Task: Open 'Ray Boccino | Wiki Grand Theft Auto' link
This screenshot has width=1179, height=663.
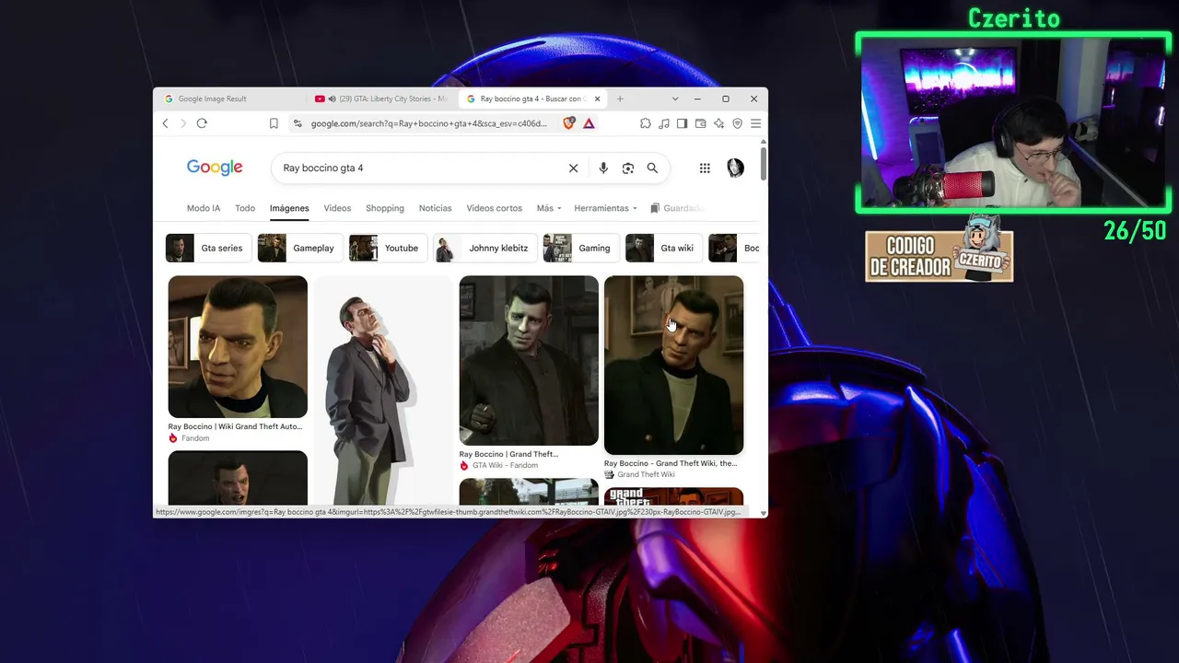Action: click(x=235, y=426)
